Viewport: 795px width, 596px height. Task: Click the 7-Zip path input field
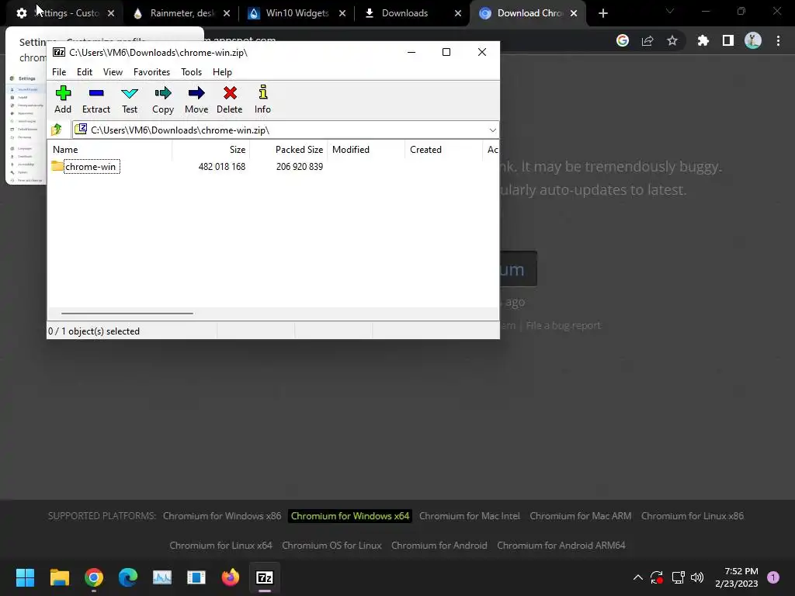[285, 130]
